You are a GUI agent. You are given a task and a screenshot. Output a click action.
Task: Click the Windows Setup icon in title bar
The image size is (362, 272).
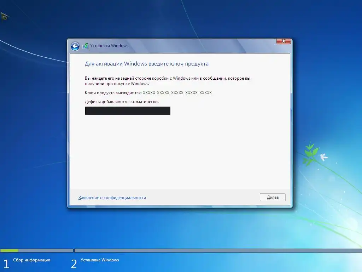(86, 46)
